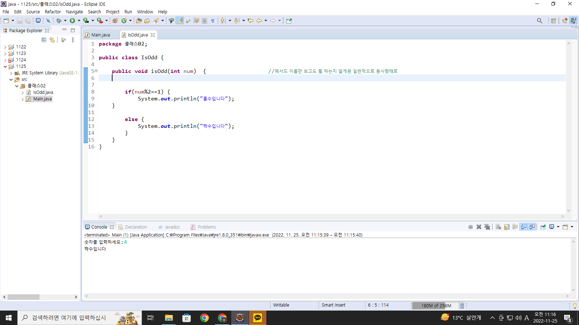Image resolution: width=579 pixels, height=325 pixels.
Task: Jump to Last Edit Location icon
Action: click(250, 21)
